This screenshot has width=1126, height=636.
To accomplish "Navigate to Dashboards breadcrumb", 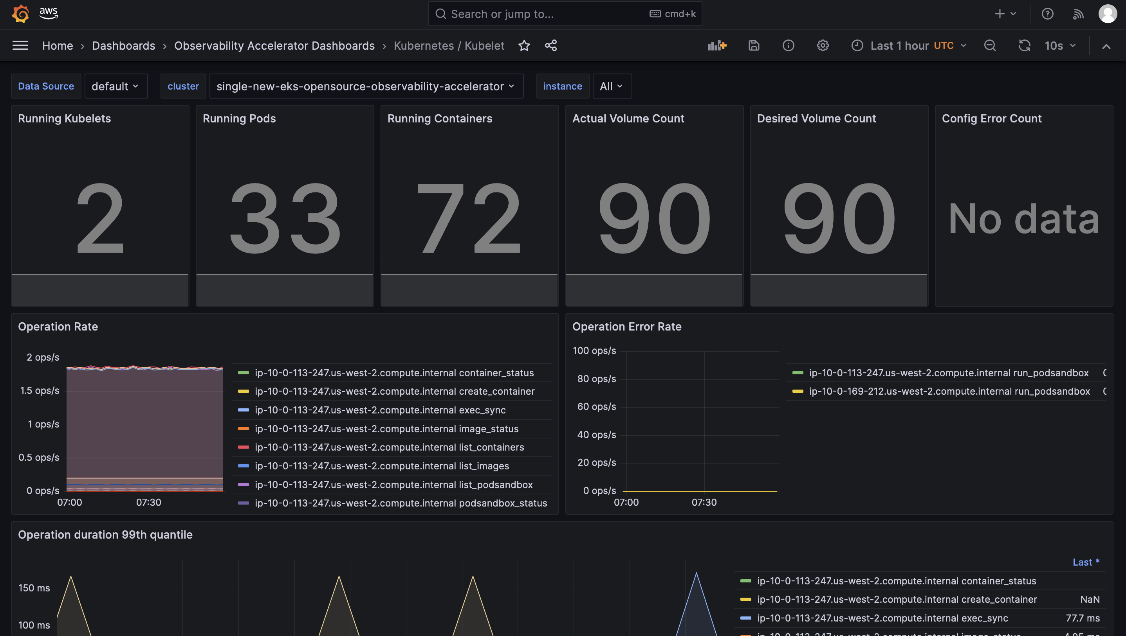I will coord(123,45).
